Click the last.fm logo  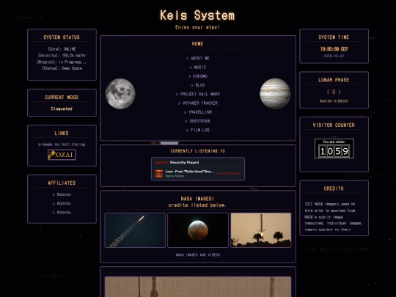(x=161, y=162)
